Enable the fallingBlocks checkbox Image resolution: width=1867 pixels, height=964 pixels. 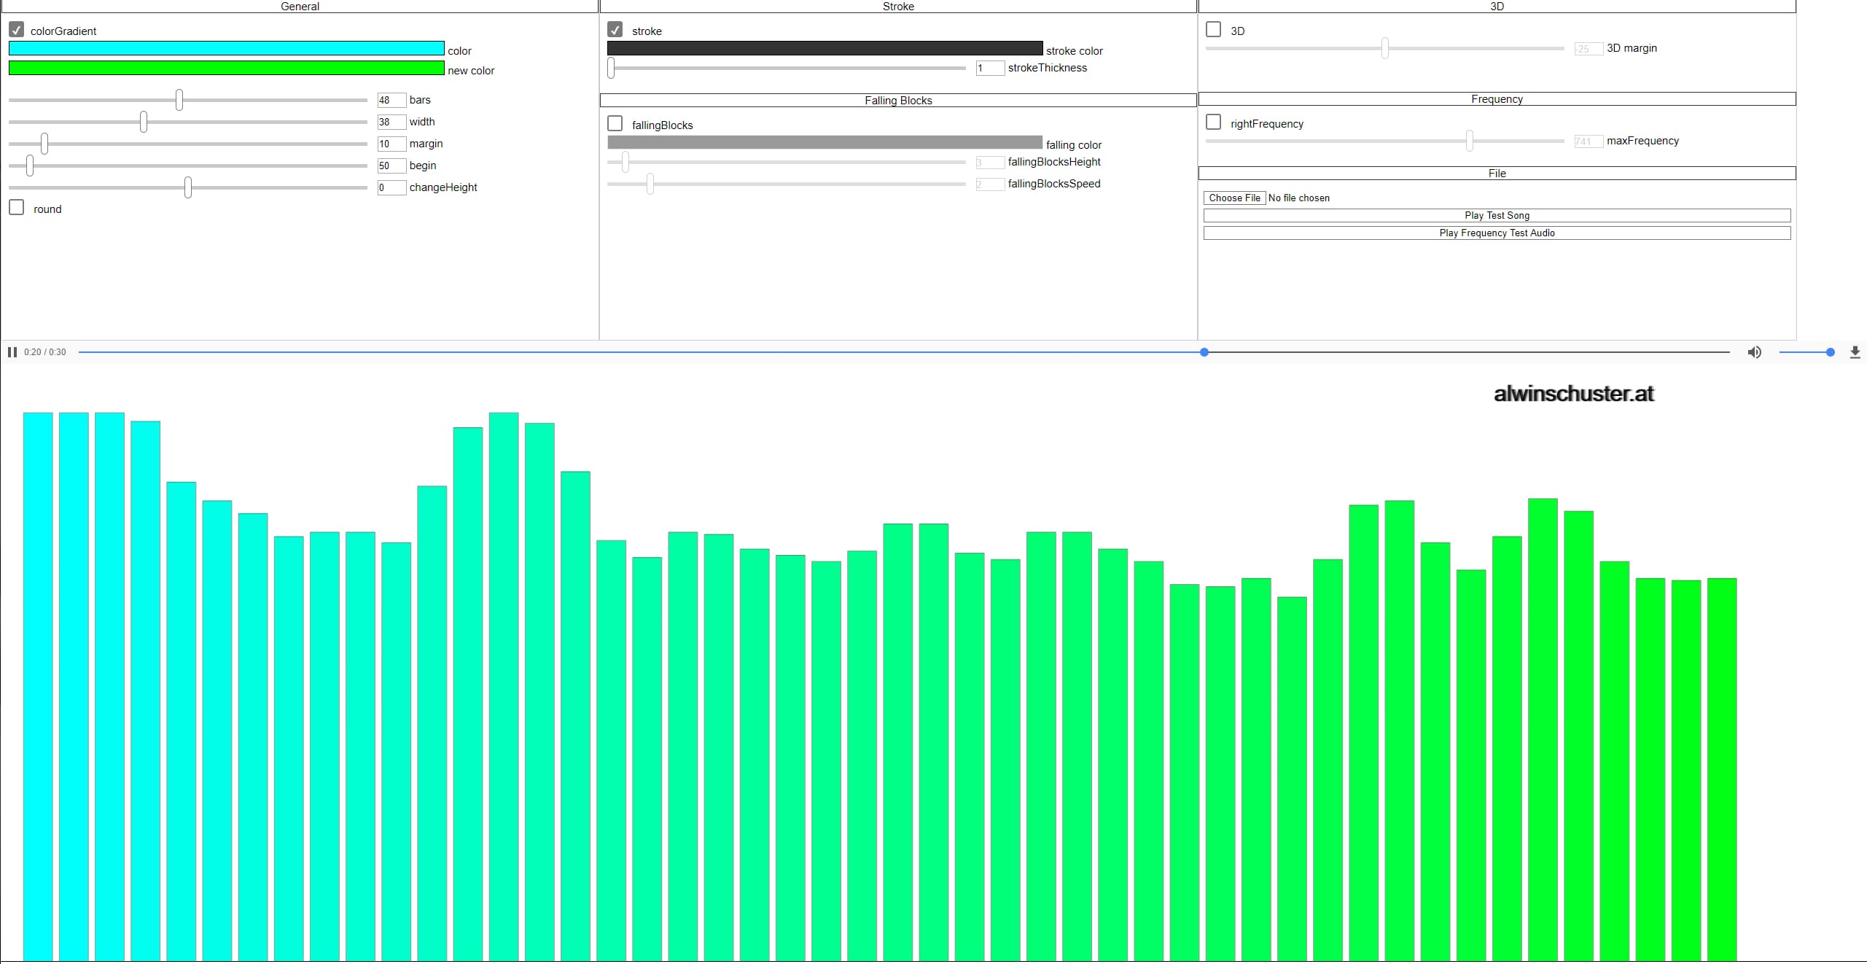[x=615, y=123]
